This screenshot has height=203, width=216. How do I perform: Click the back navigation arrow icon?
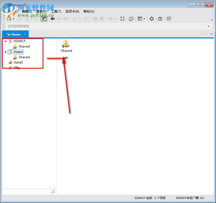click(x=53, y=19)
